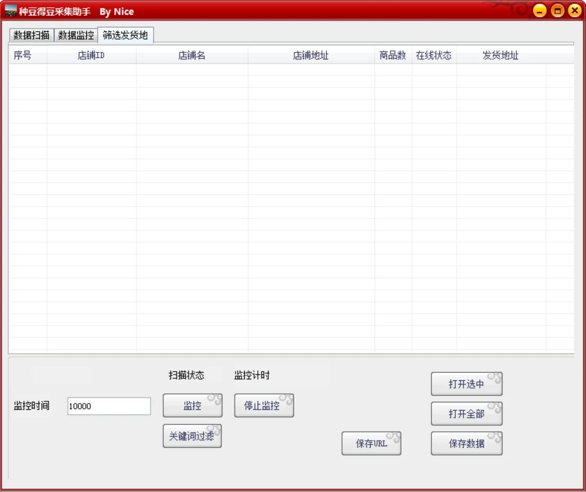Close the app with the X button
Screen dimensions: 586x492
tap(575, 11)
